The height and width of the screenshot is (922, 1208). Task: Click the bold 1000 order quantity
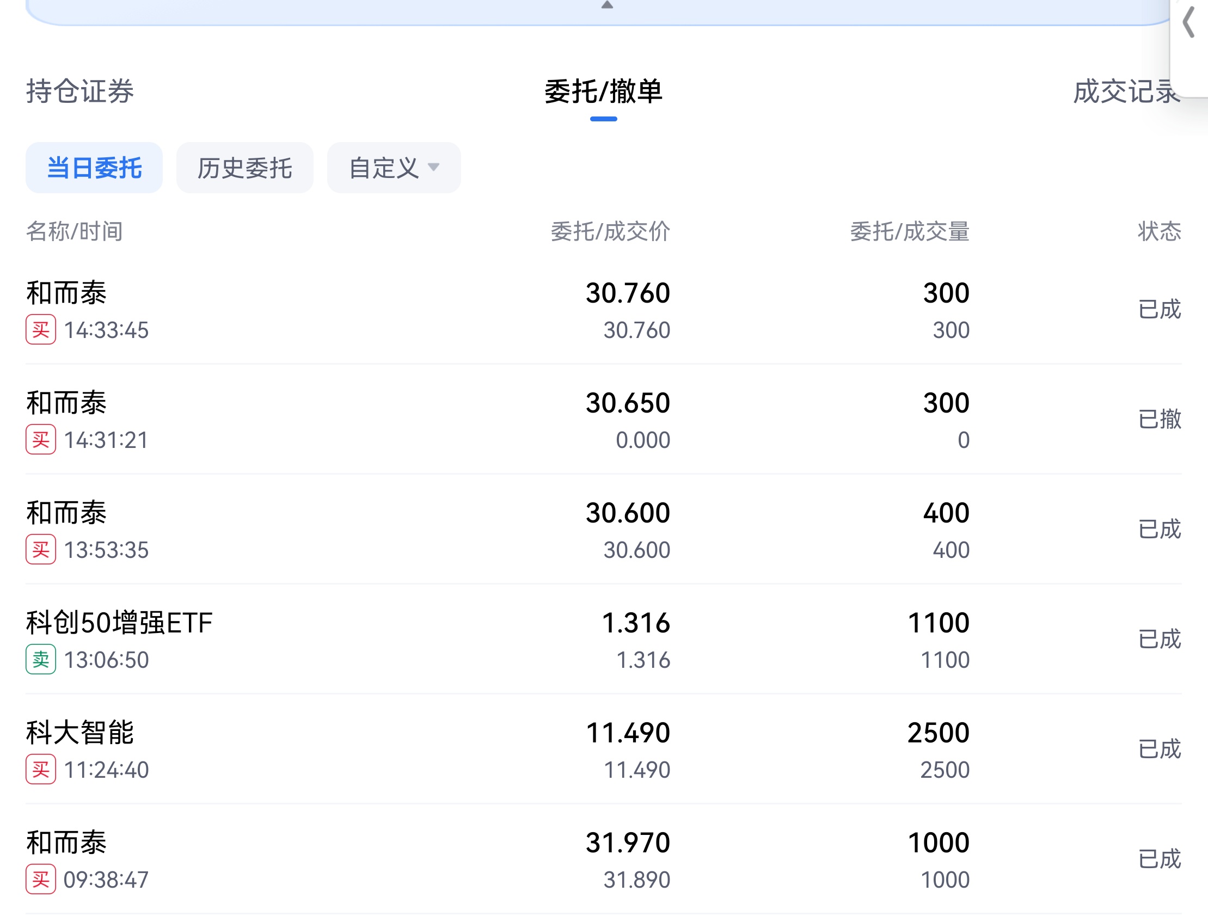pos(939,843)
